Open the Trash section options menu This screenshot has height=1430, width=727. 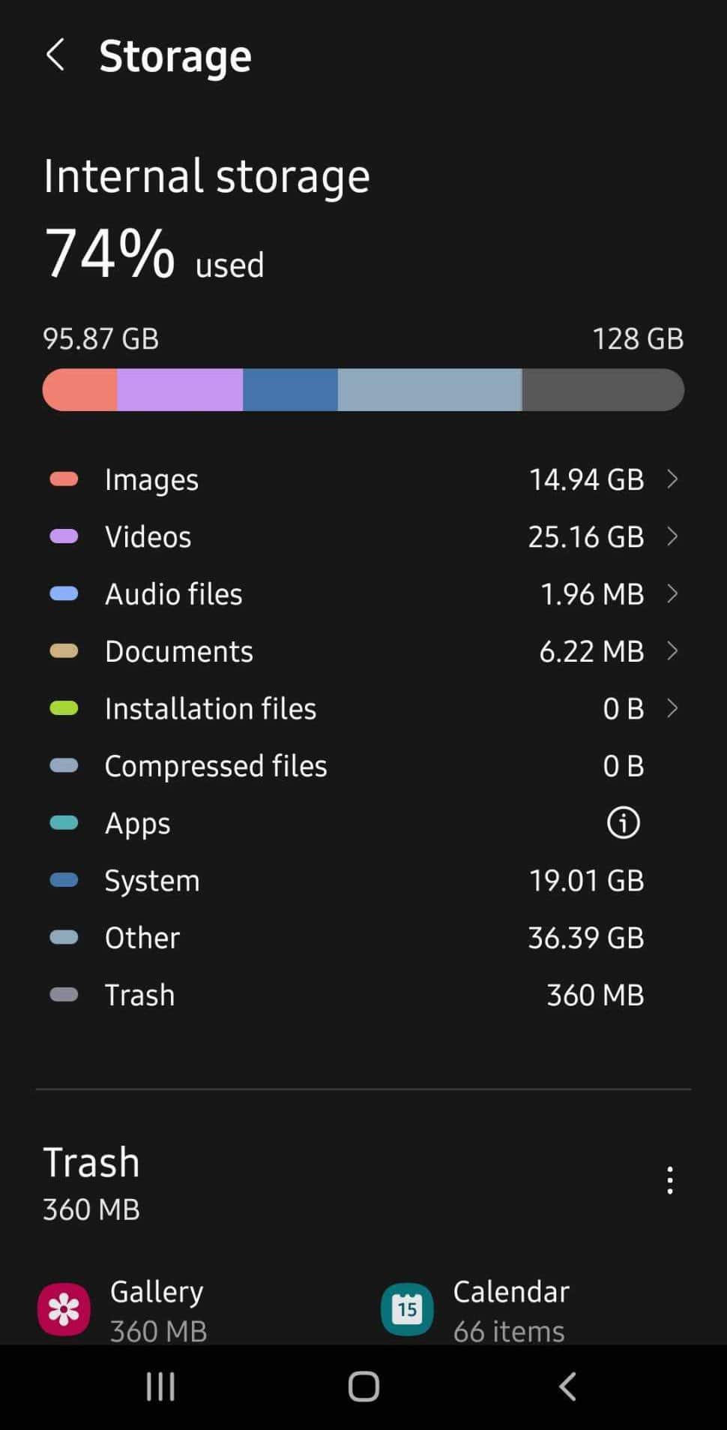coord(669,1180)
